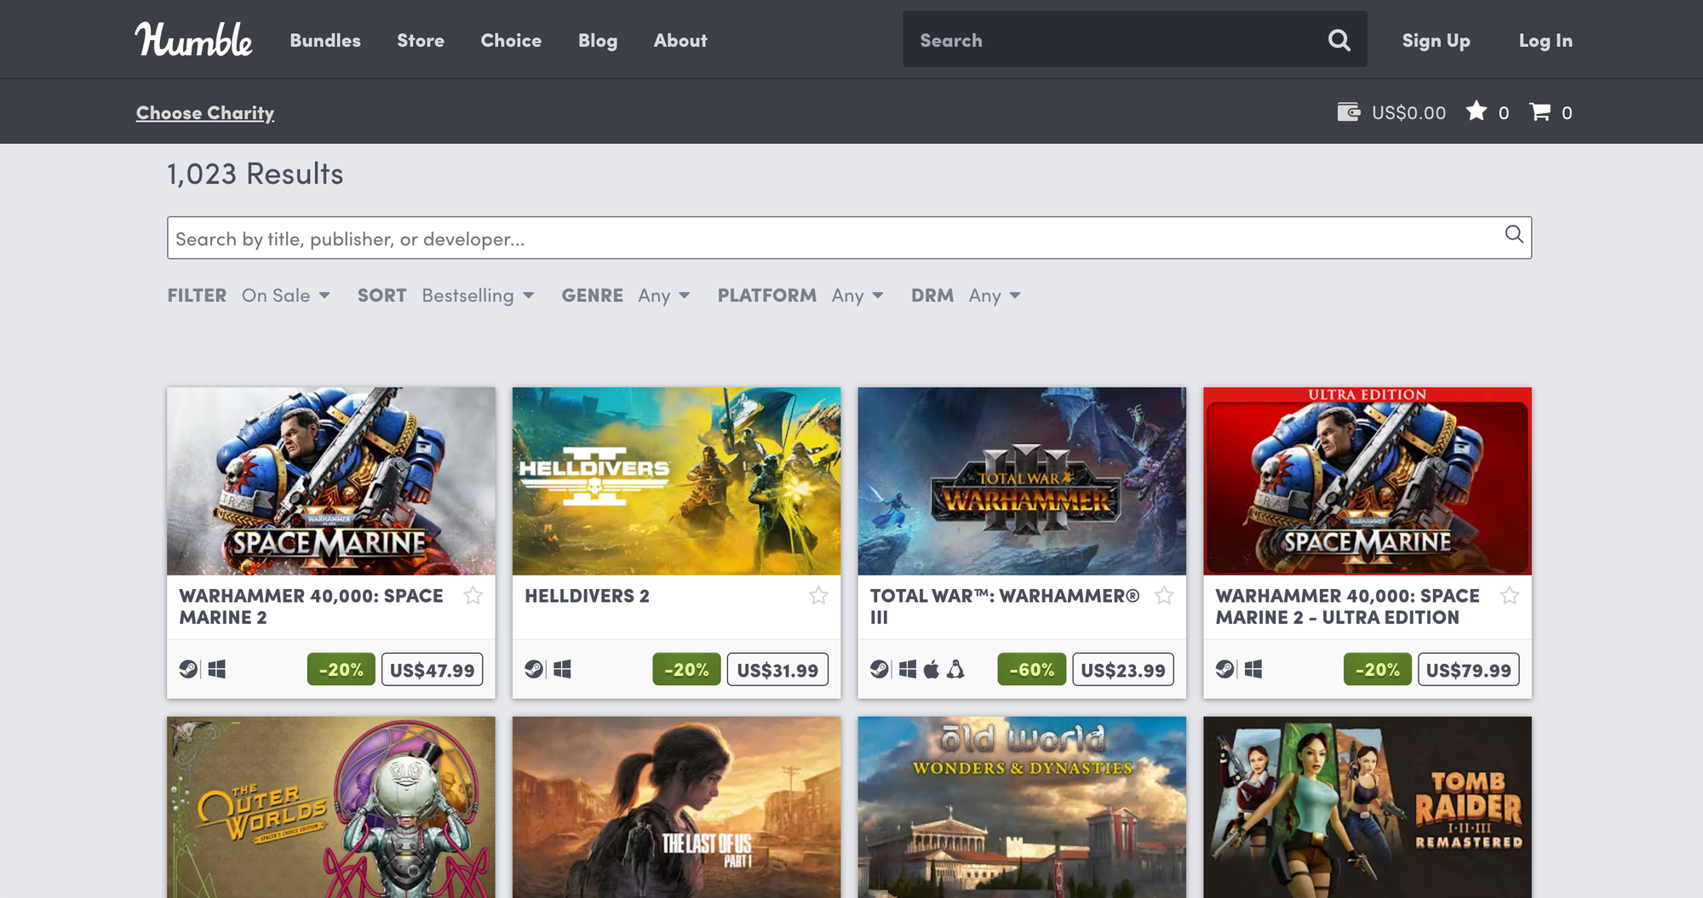Open the wishlist star icon in header
This screenshot has height=898, width=1703.
pos(1477,112)
